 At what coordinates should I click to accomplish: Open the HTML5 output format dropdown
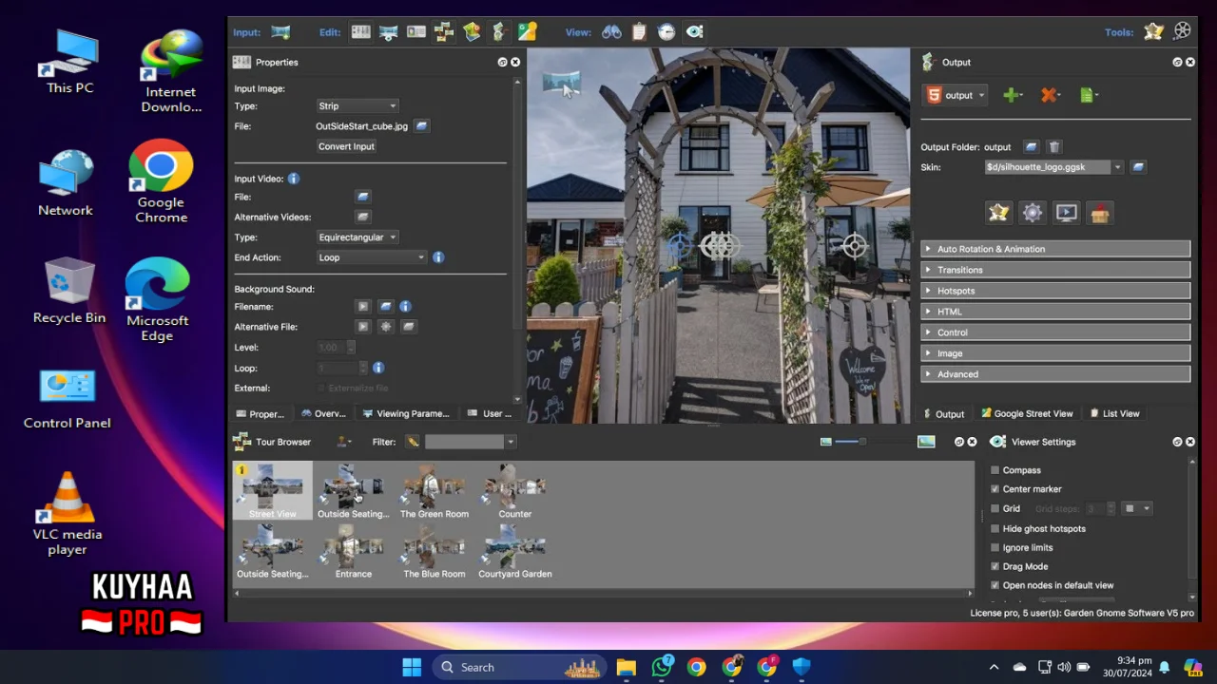pos(956,95)
